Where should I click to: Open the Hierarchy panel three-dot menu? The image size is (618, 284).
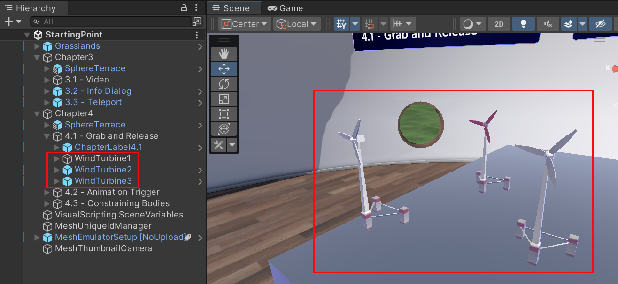point(197,8)
